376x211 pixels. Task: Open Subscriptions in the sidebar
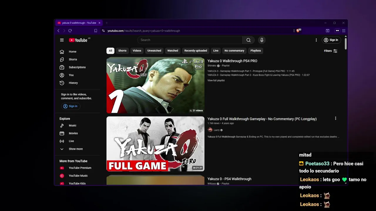coord(78,67)
